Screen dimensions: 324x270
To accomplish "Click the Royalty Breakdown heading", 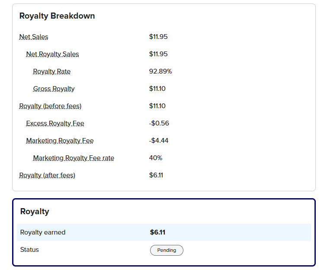I will point(57,16).
